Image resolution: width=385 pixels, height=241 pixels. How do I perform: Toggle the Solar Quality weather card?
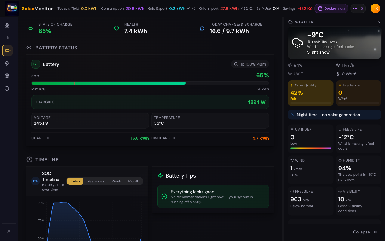click(310, 93)
